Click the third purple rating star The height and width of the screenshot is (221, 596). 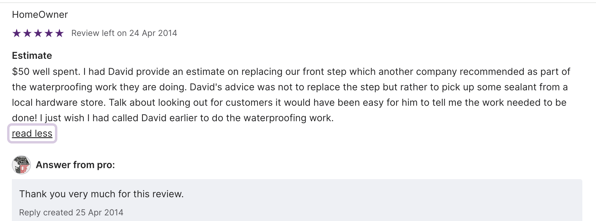[x=38, y=33]
